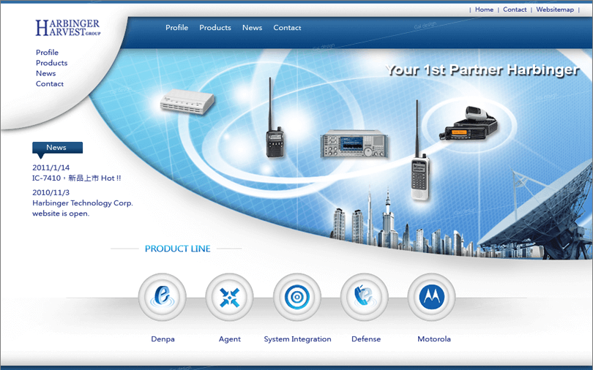Open the IC-7410 news item
The image size is (593, 370).
(77, 178)
